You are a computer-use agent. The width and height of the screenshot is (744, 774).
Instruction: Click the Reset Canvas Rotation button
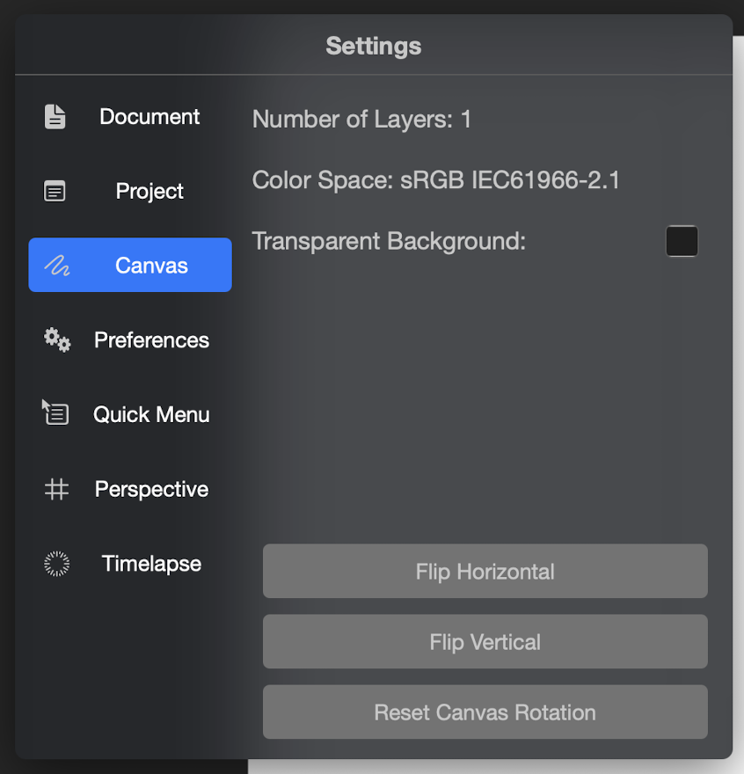(485, 712)
